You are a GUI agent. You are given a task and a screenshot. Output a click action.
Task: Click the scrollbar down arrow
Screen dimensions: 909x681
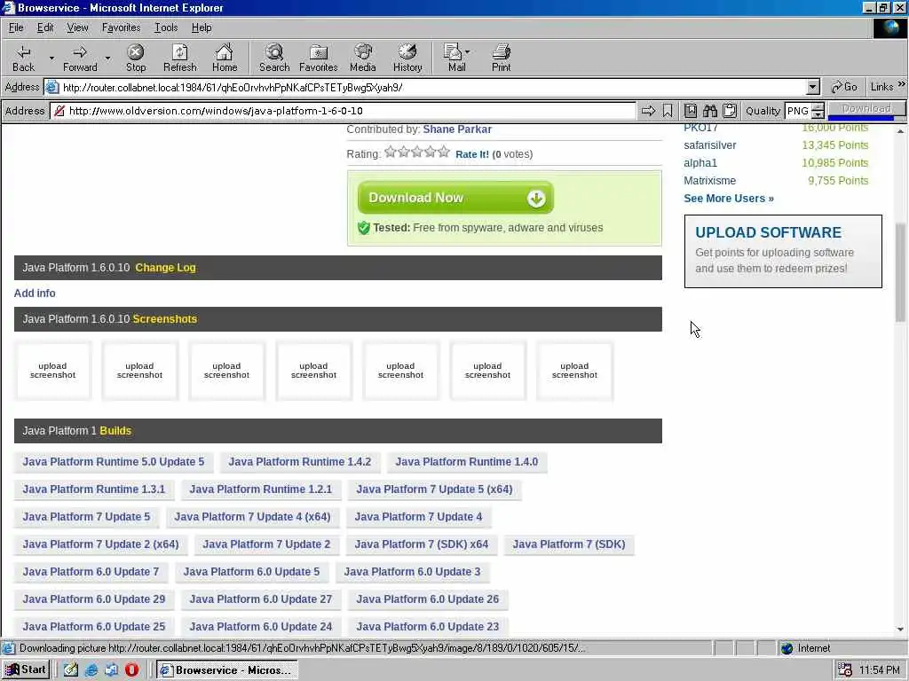(x=900, y=630)
